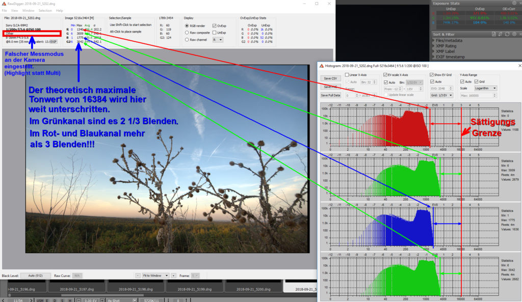The image size is (522, 302).
Task: Enable the Linear X-Axis checkbox
Action: 347,74
